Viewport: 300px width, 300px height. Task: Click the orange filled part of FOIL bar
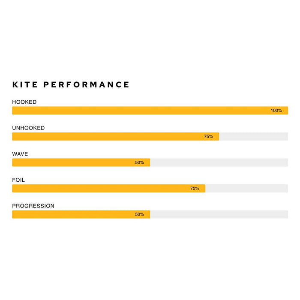(x=99, y=189)
